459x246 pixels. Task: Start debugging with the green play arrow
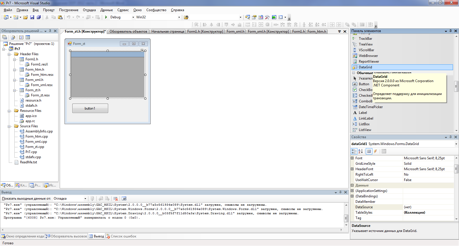(x=106, y=17)
